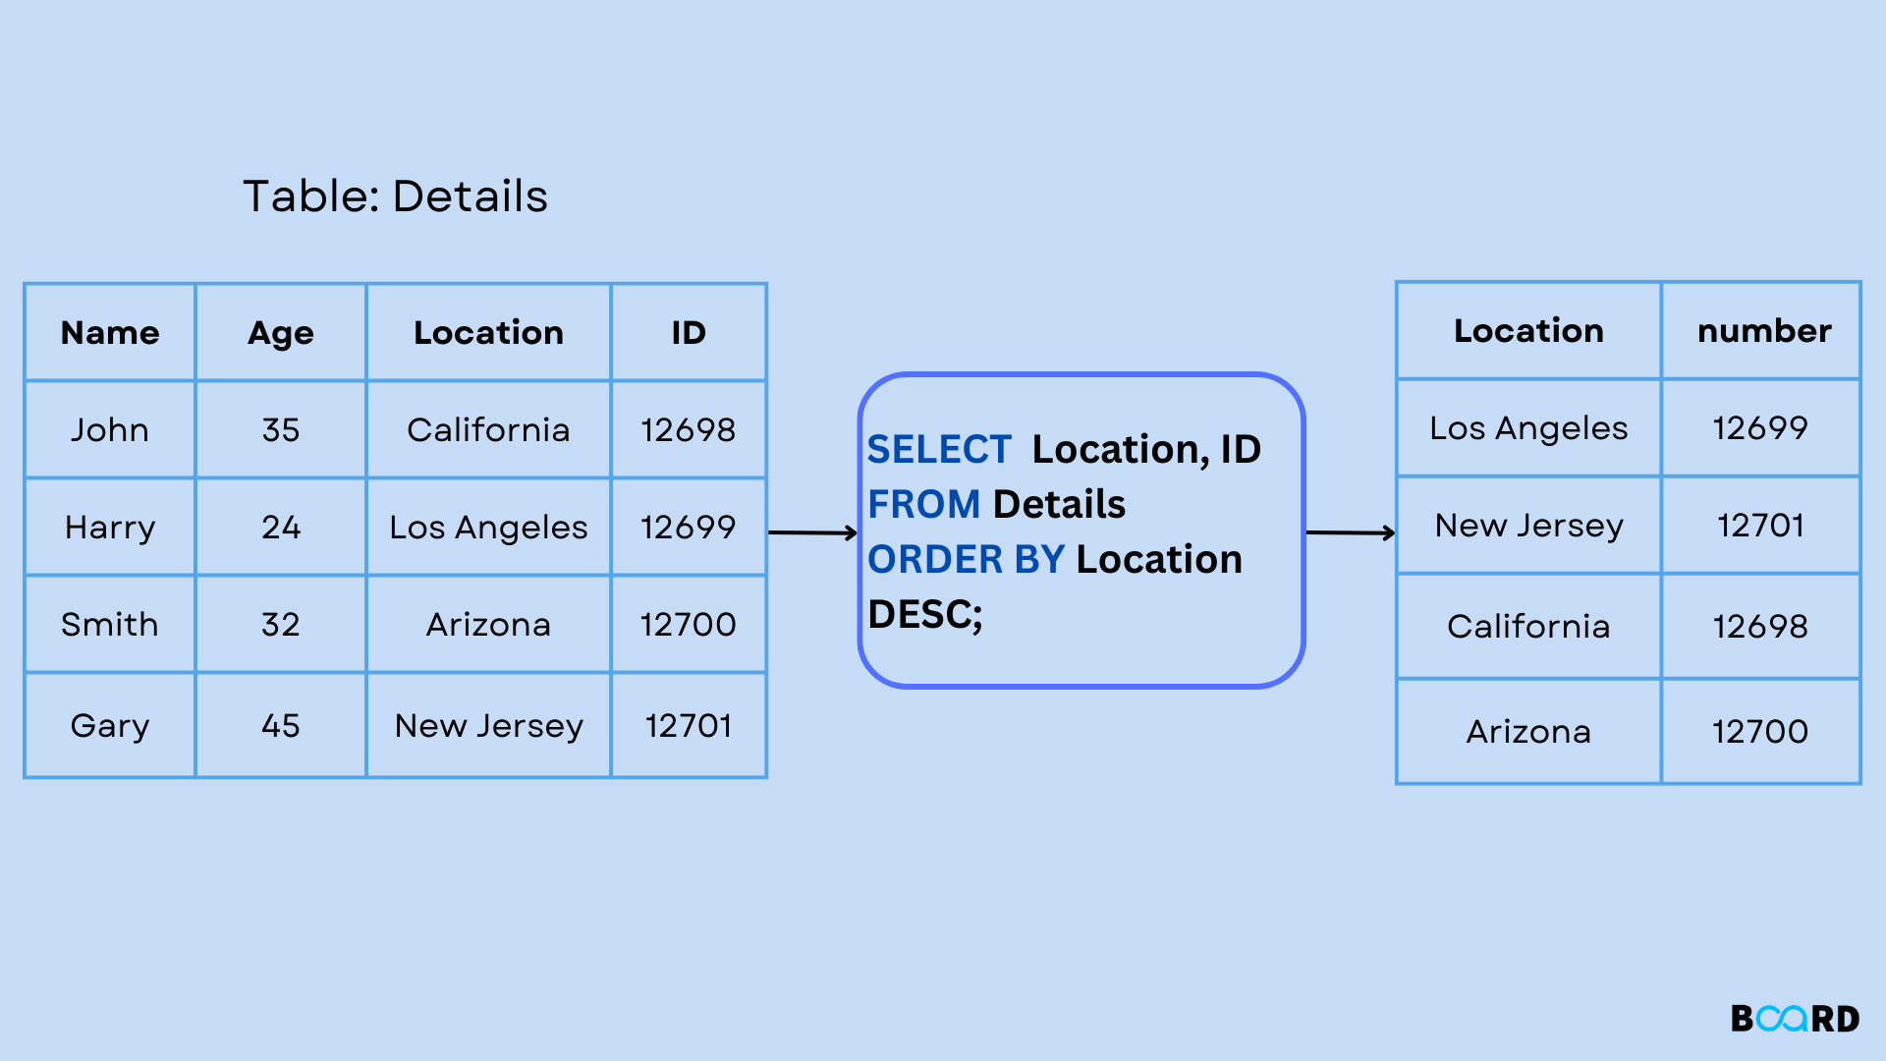This screenshot has height=1061, width=1886.
Task: Click the Gary name cell
Action: [x=110, y=726]
